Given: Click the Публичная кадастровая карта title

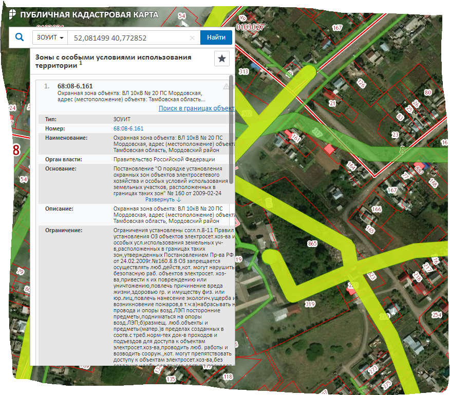Looking at the screenshot, I should click(x=89, y=14).
